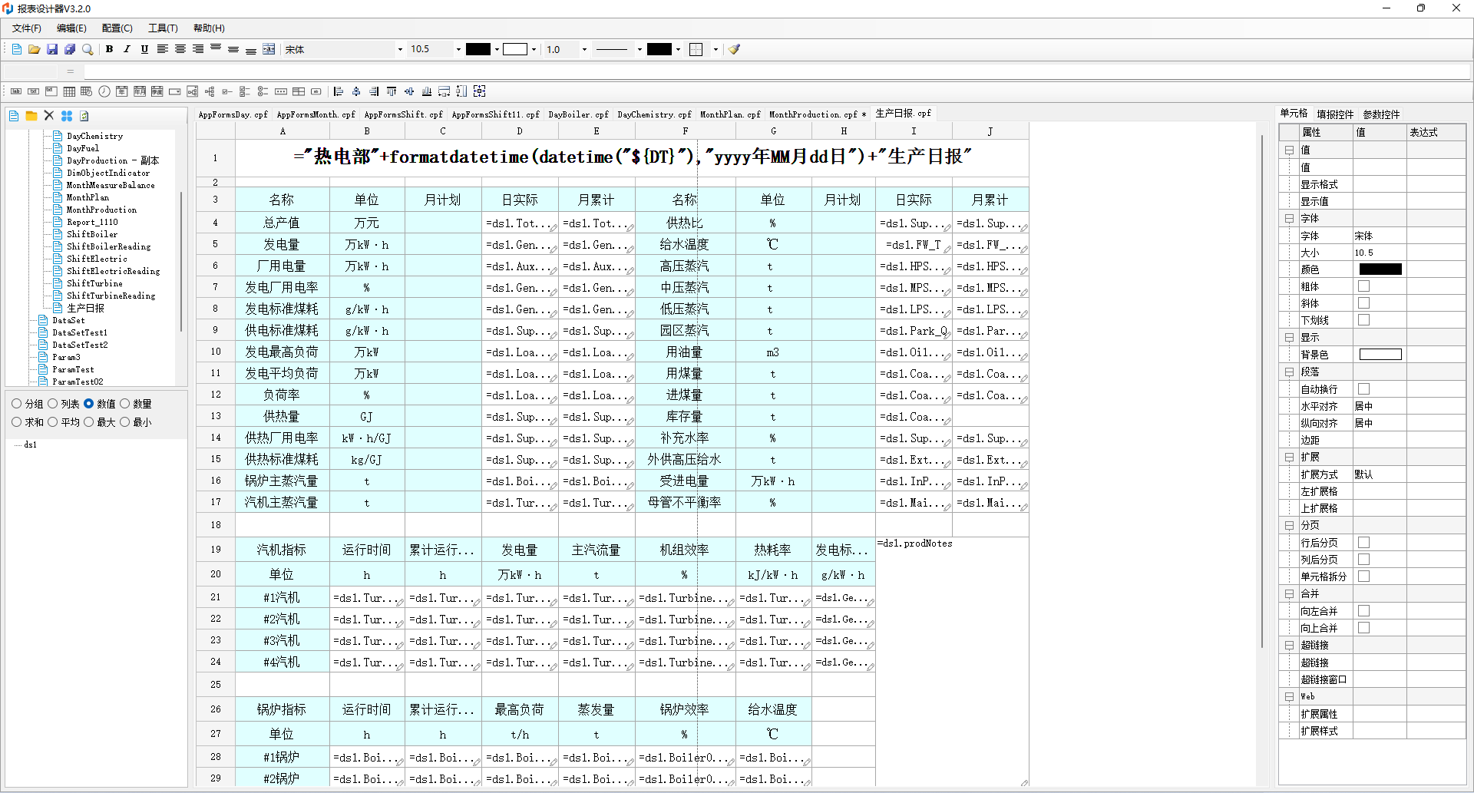Open print preview magnifier icon
1474x793 pixels.
click(88, 49)
